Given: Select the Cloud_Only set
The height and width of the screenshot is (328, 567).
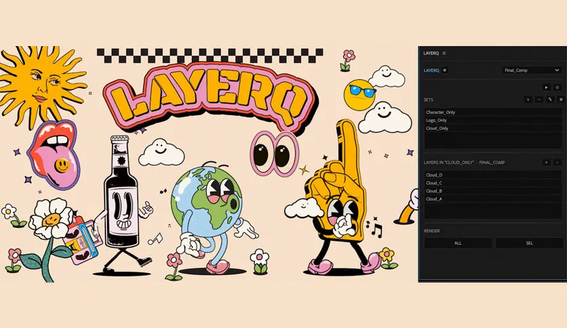Looking at the screenshot, I should point(493,128).
